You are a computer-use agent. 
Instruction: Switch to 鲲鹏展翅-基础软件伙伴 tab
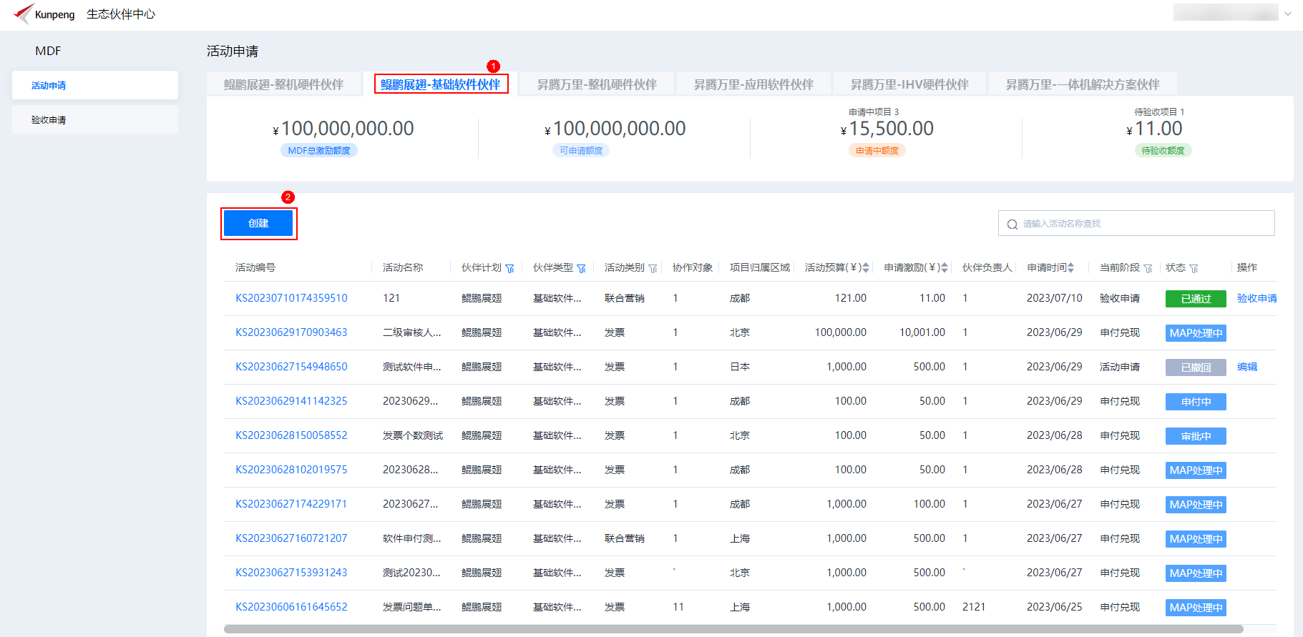(x=441, y=84)
